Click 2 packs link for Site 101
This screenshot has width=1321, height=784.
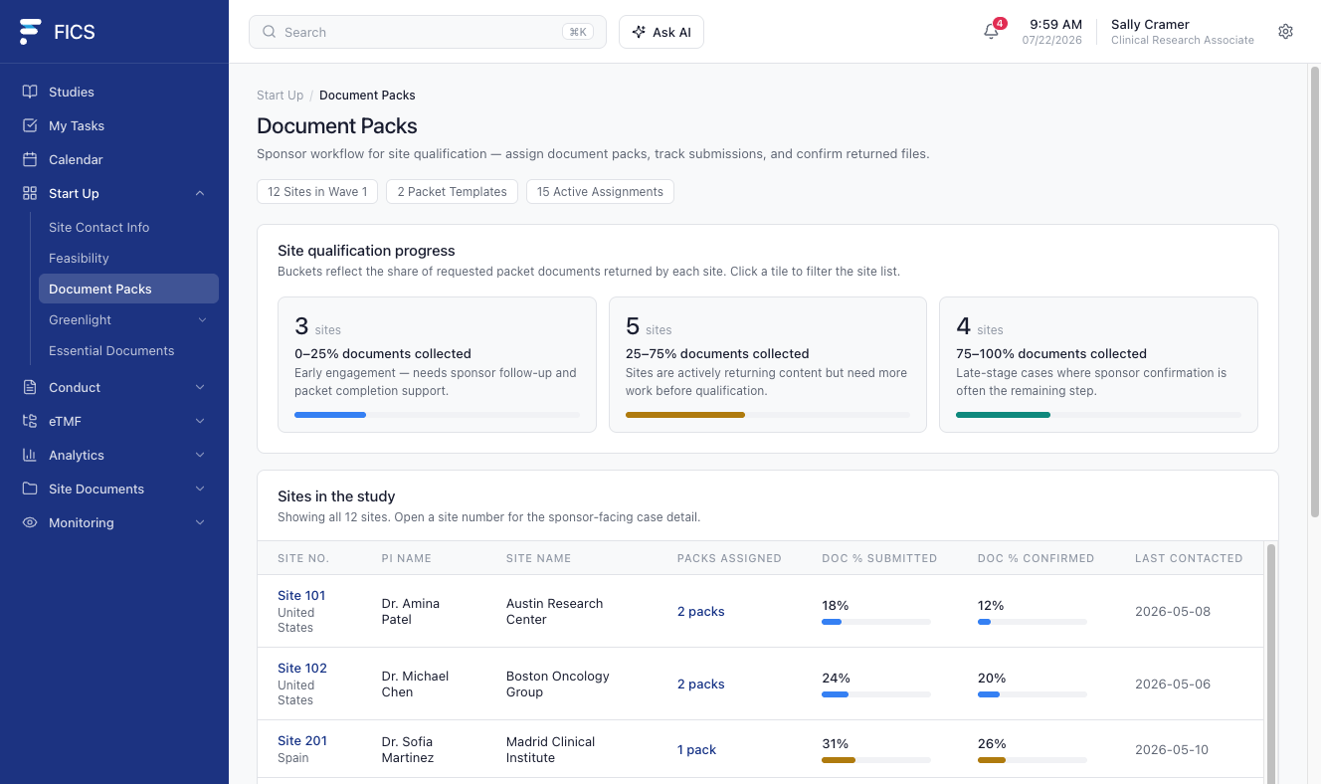[700, 611]
